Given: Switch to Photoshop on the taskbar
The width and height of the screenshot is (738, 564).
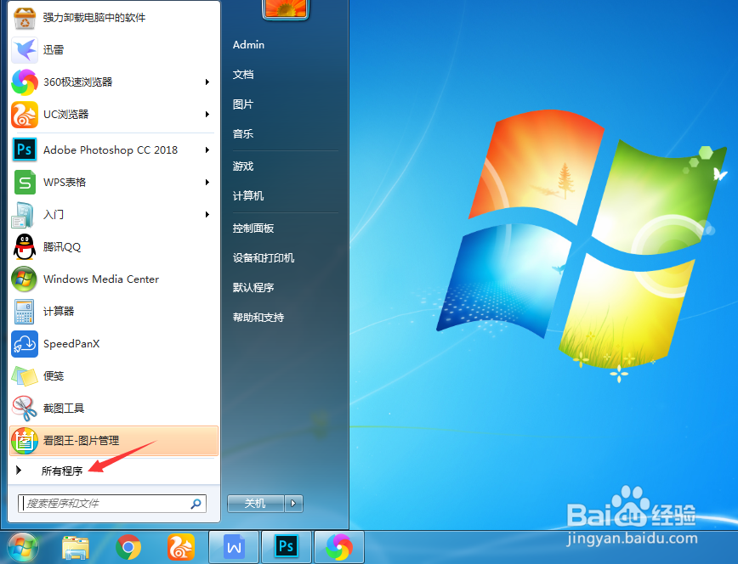Looking at the screenshot, I should coord(287,547).
